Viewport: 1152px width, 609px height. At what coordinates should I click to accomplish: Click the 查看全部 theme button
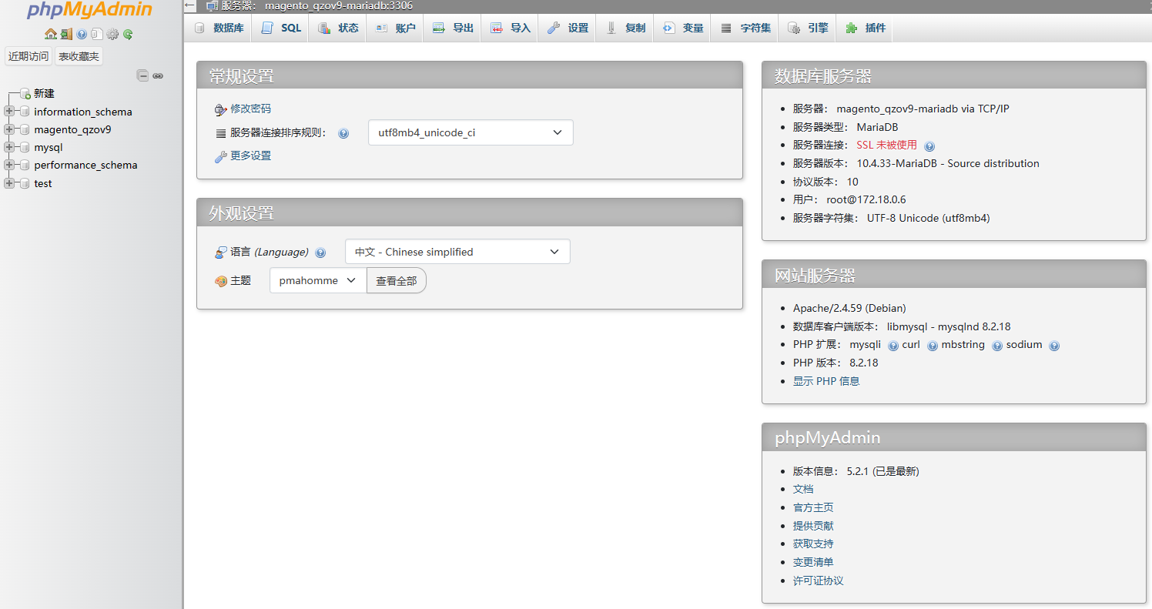(397, 280)
